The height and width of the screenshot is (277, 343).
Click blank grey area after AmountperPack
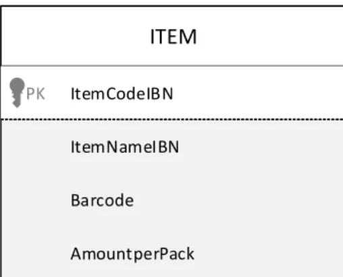pyautogui.click(x=269, y=254)
